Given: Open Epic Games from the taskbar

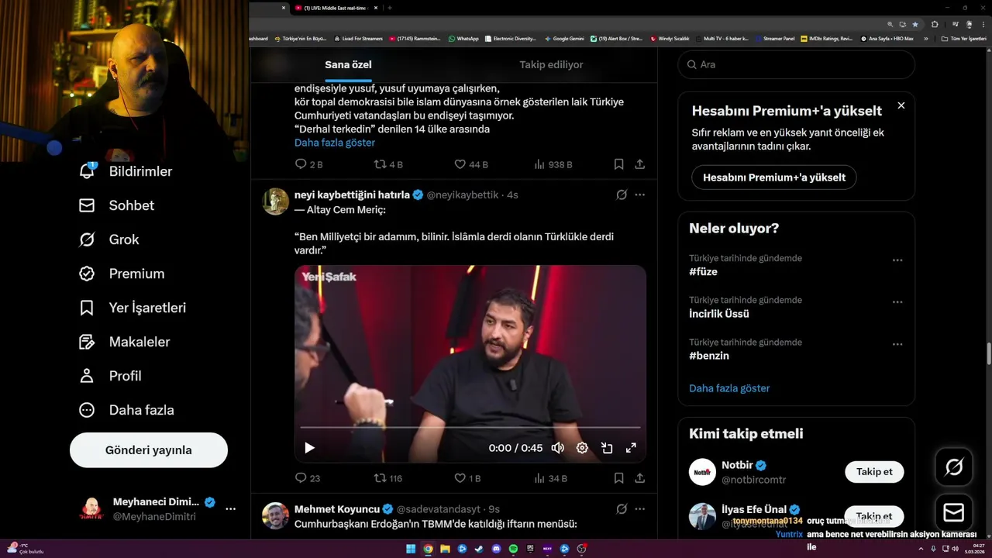Looking at the screenshot, I should 530,549.
